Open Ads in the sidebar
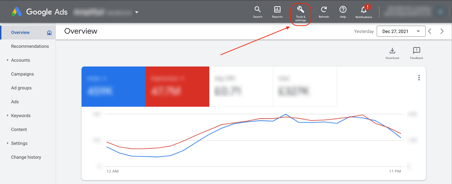The height and width of the screenshot is (184, 452). click(x=15, y=102)
